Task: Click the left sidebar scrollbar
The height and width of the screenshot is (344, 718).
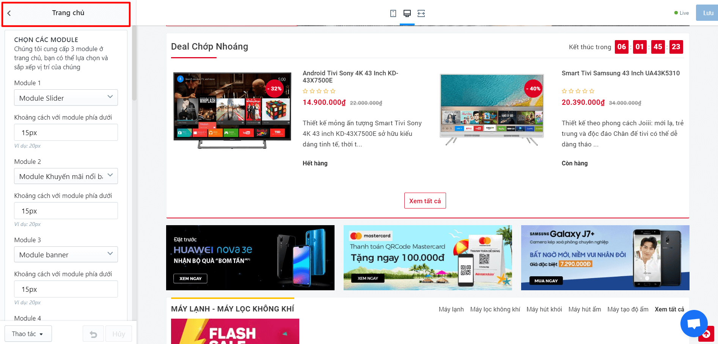Action: pos(134,62)
